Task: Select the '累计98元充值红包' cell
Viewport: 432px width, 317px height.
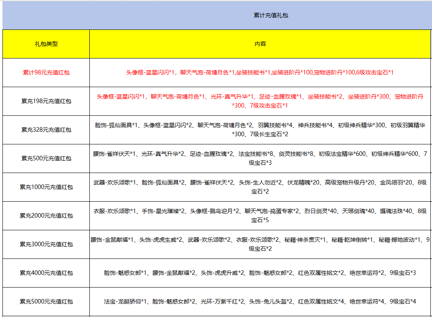Action: (46, 72)
